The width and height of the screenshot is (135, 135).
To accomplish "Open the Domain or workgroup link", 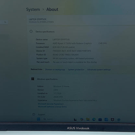I will pyautogui.click(x=55, y=69).
